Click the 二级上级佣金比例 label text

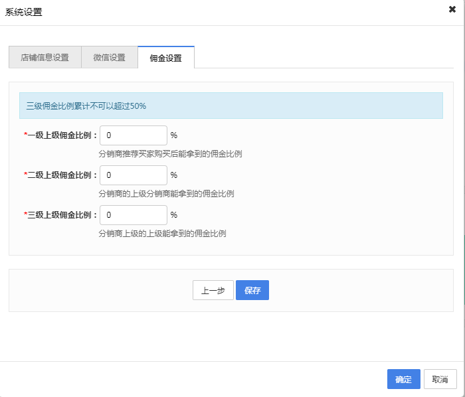coord(62,175)
